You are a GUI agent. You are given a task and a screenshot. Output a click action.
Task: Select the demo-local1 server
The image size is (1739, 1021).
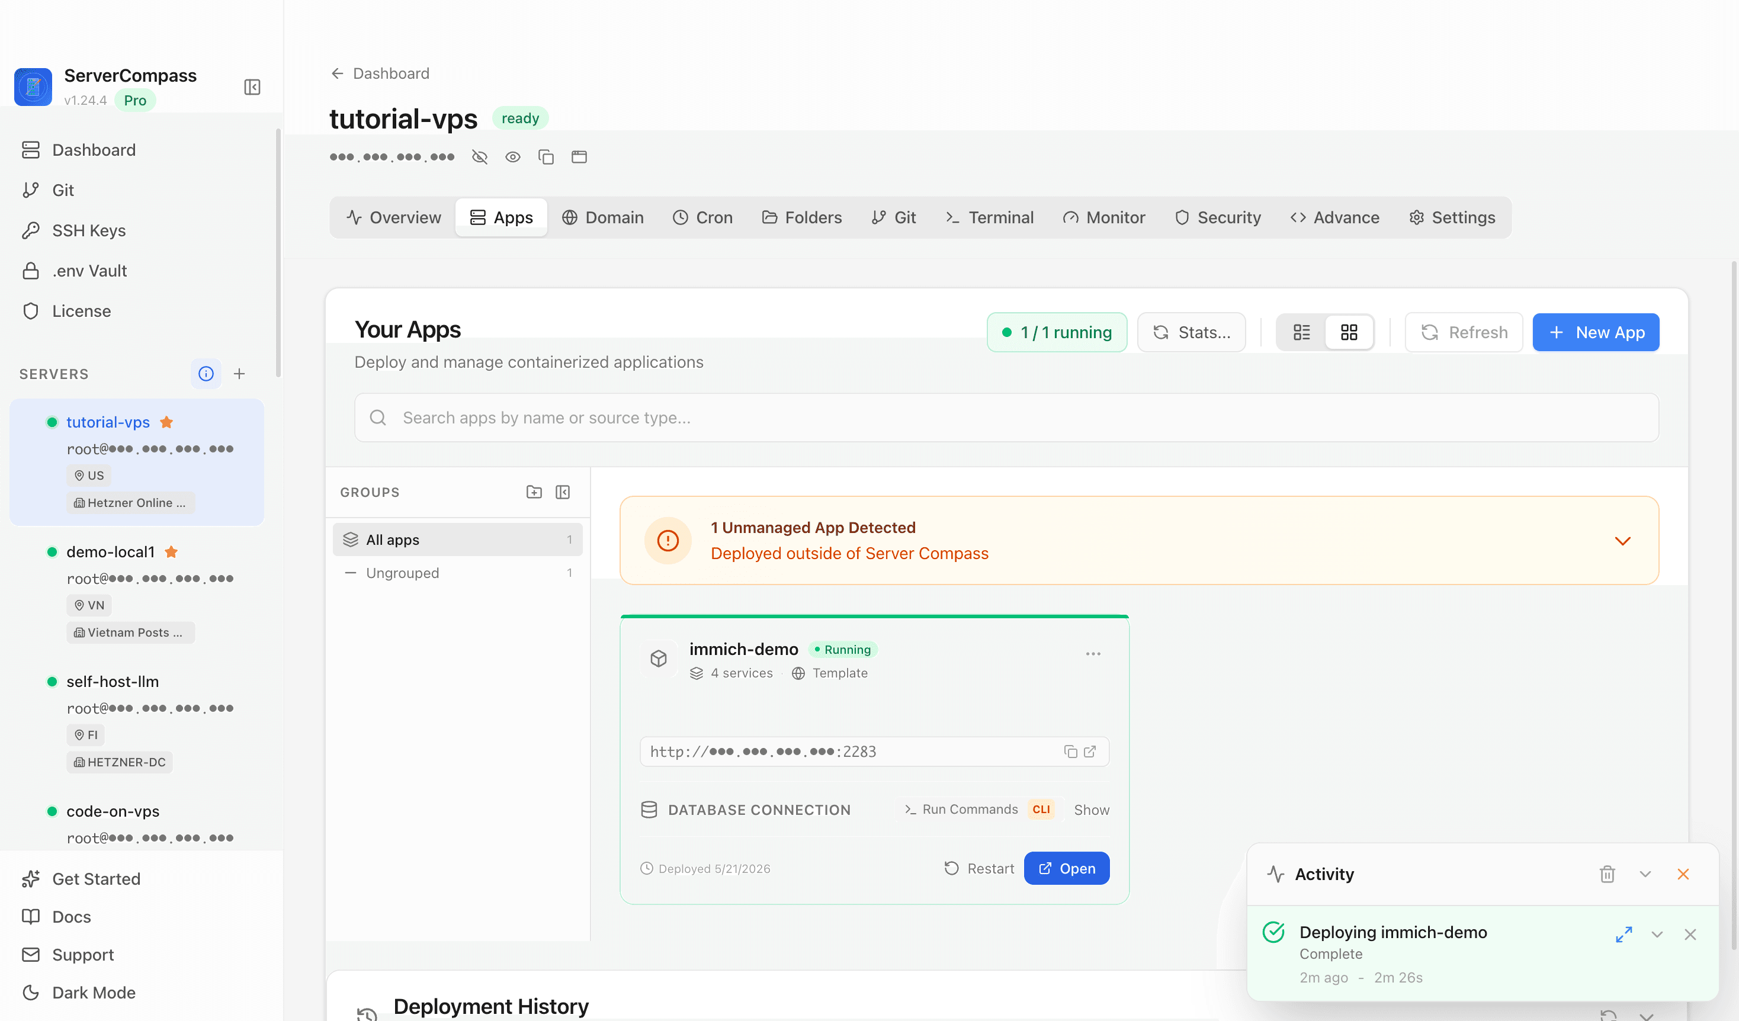tap(137, 592)
